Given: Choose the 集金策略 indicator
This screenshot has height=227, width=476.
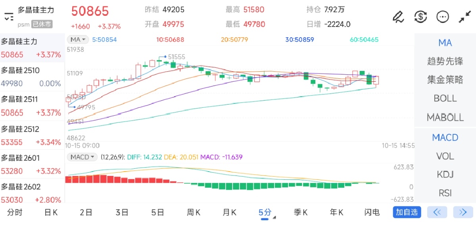Looking at the screenshot, I should pos(445,80).
